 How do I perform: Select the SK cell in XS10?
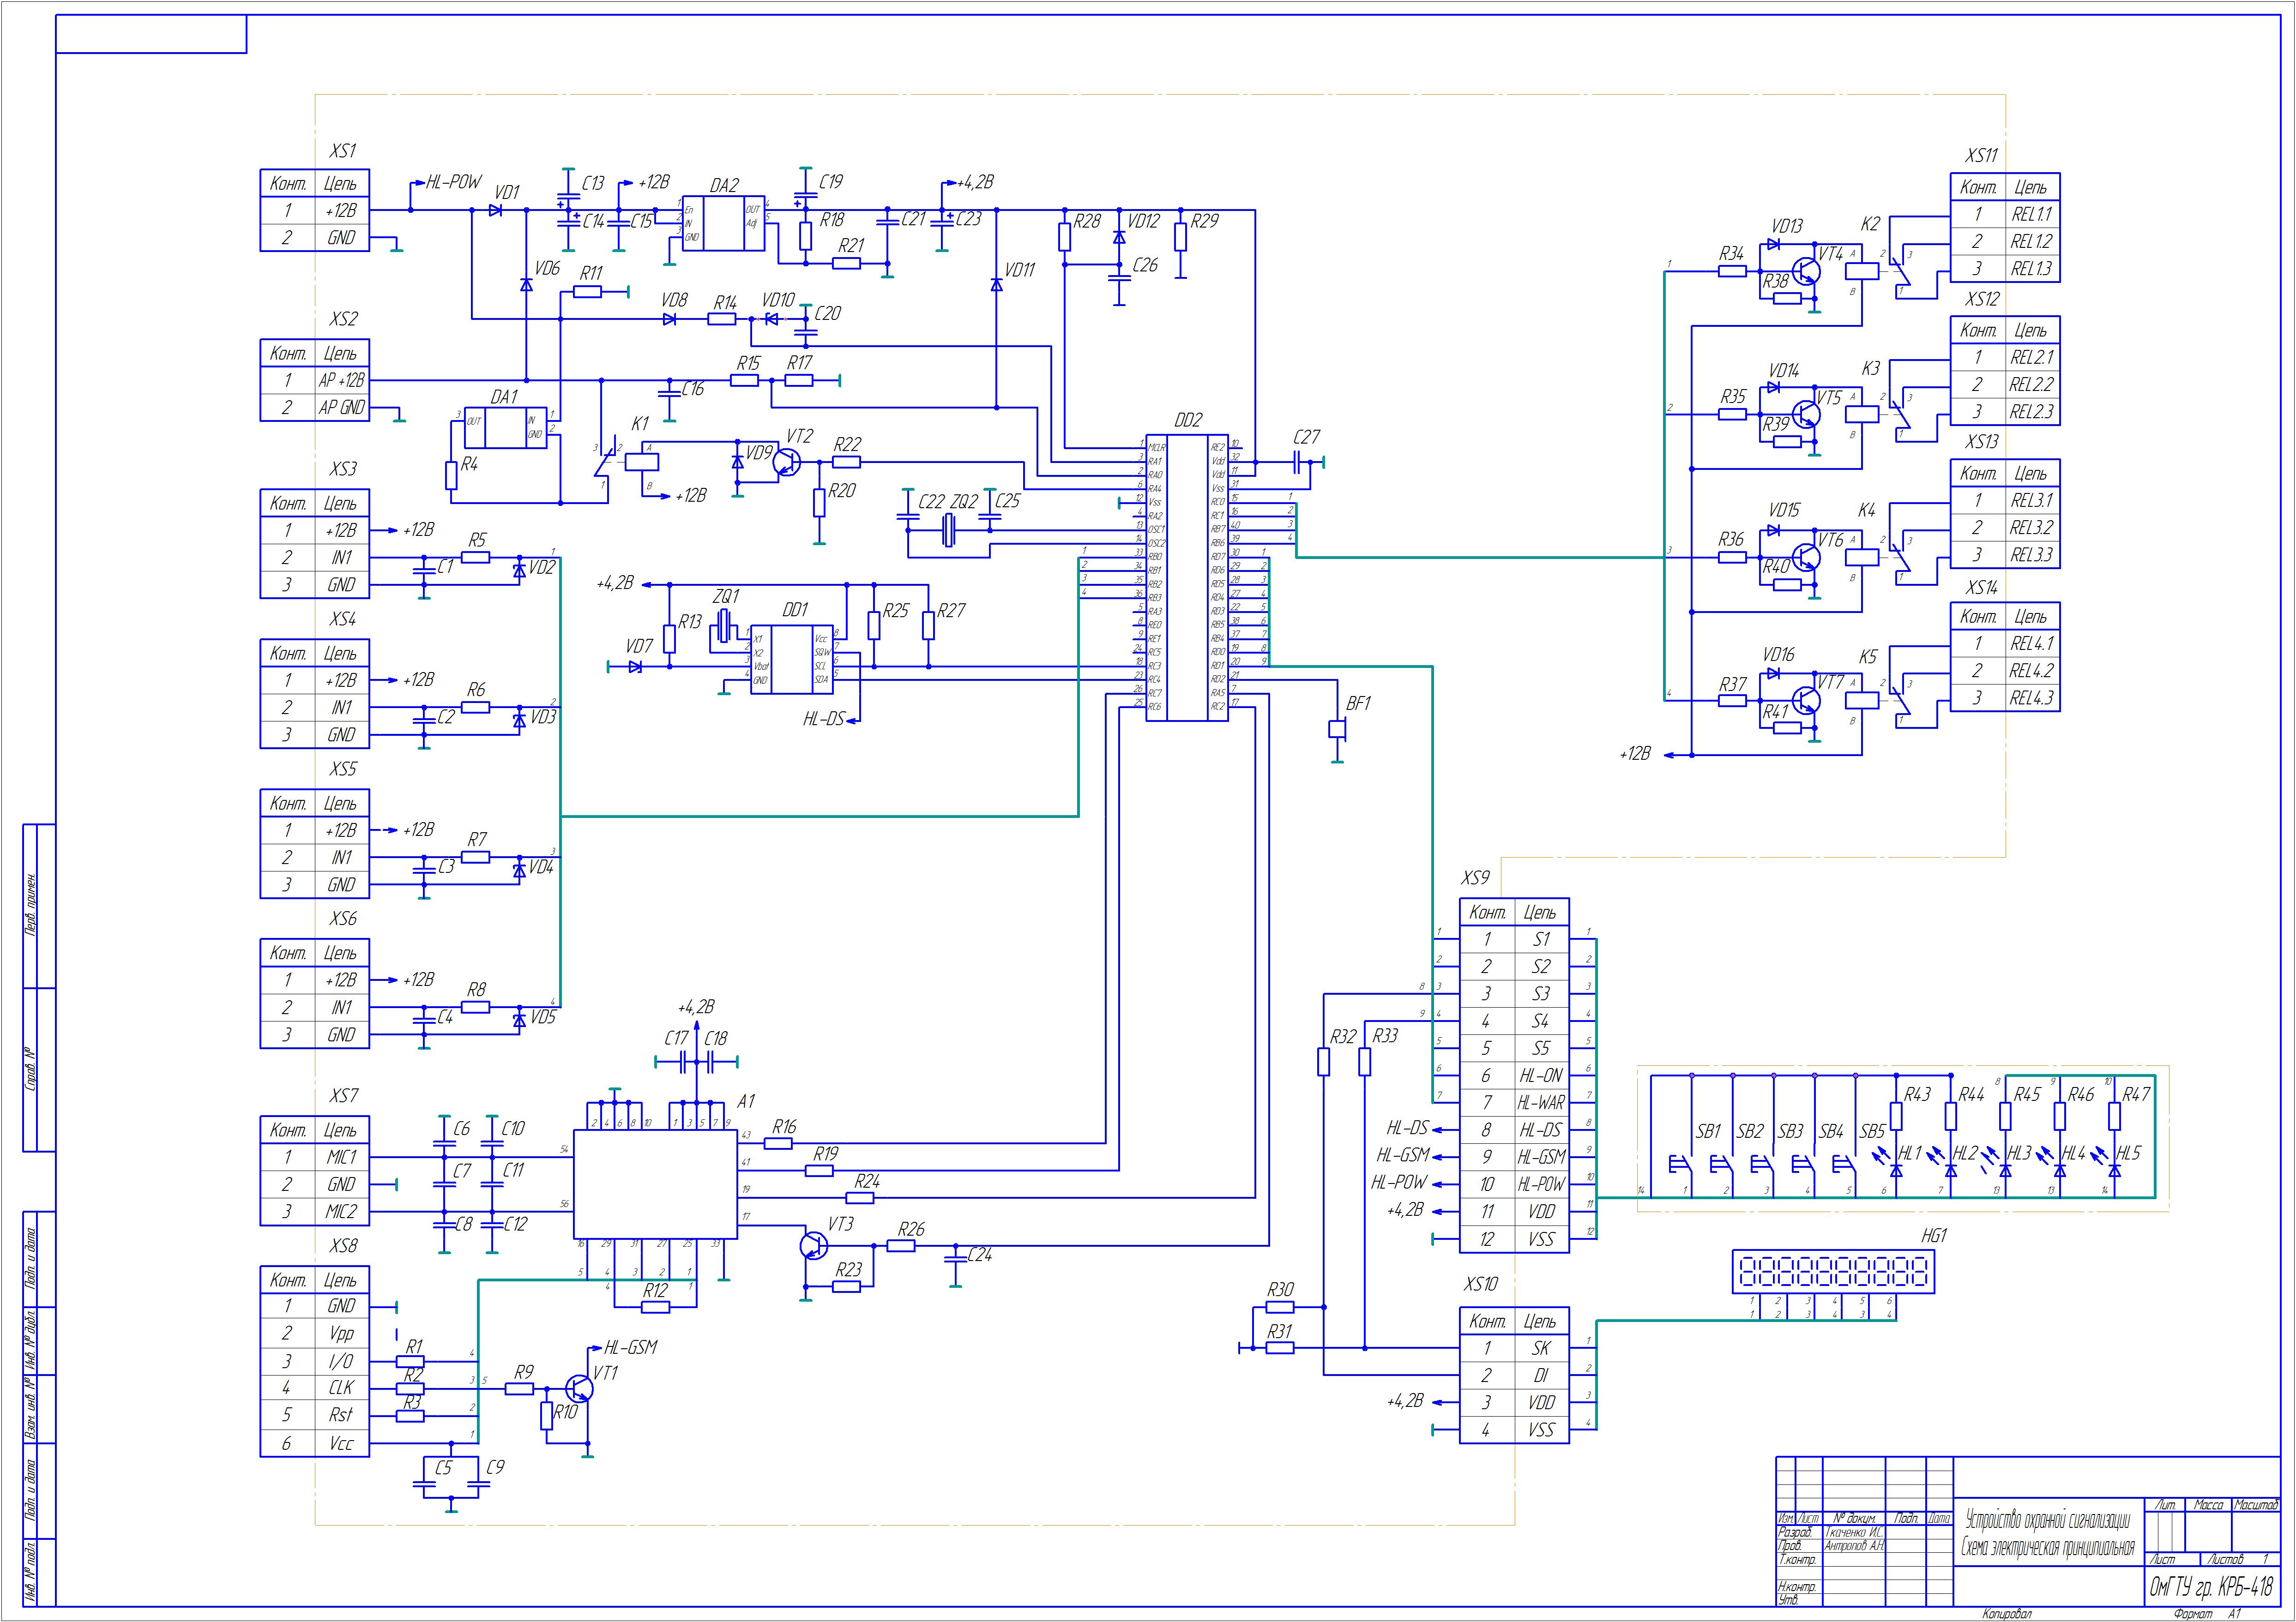coord(1541,1348)
